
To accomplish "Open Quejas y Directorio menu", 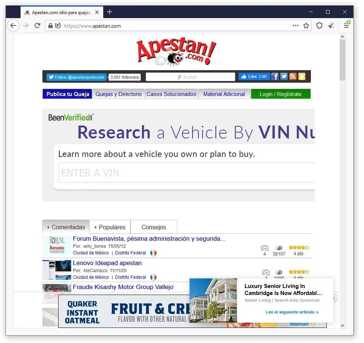I will (119, 94).
